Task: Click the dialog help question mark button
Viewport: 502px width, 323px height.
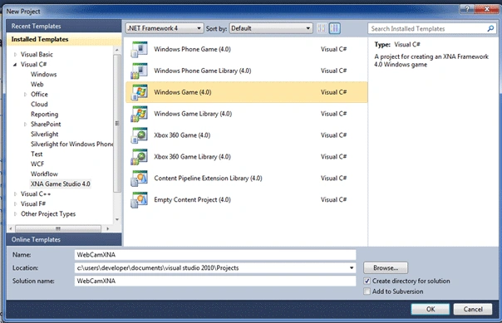Action: [467, 9]
